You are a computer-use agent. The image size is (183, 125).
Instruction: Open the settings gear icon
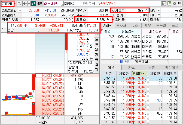[x=175, y=4]
